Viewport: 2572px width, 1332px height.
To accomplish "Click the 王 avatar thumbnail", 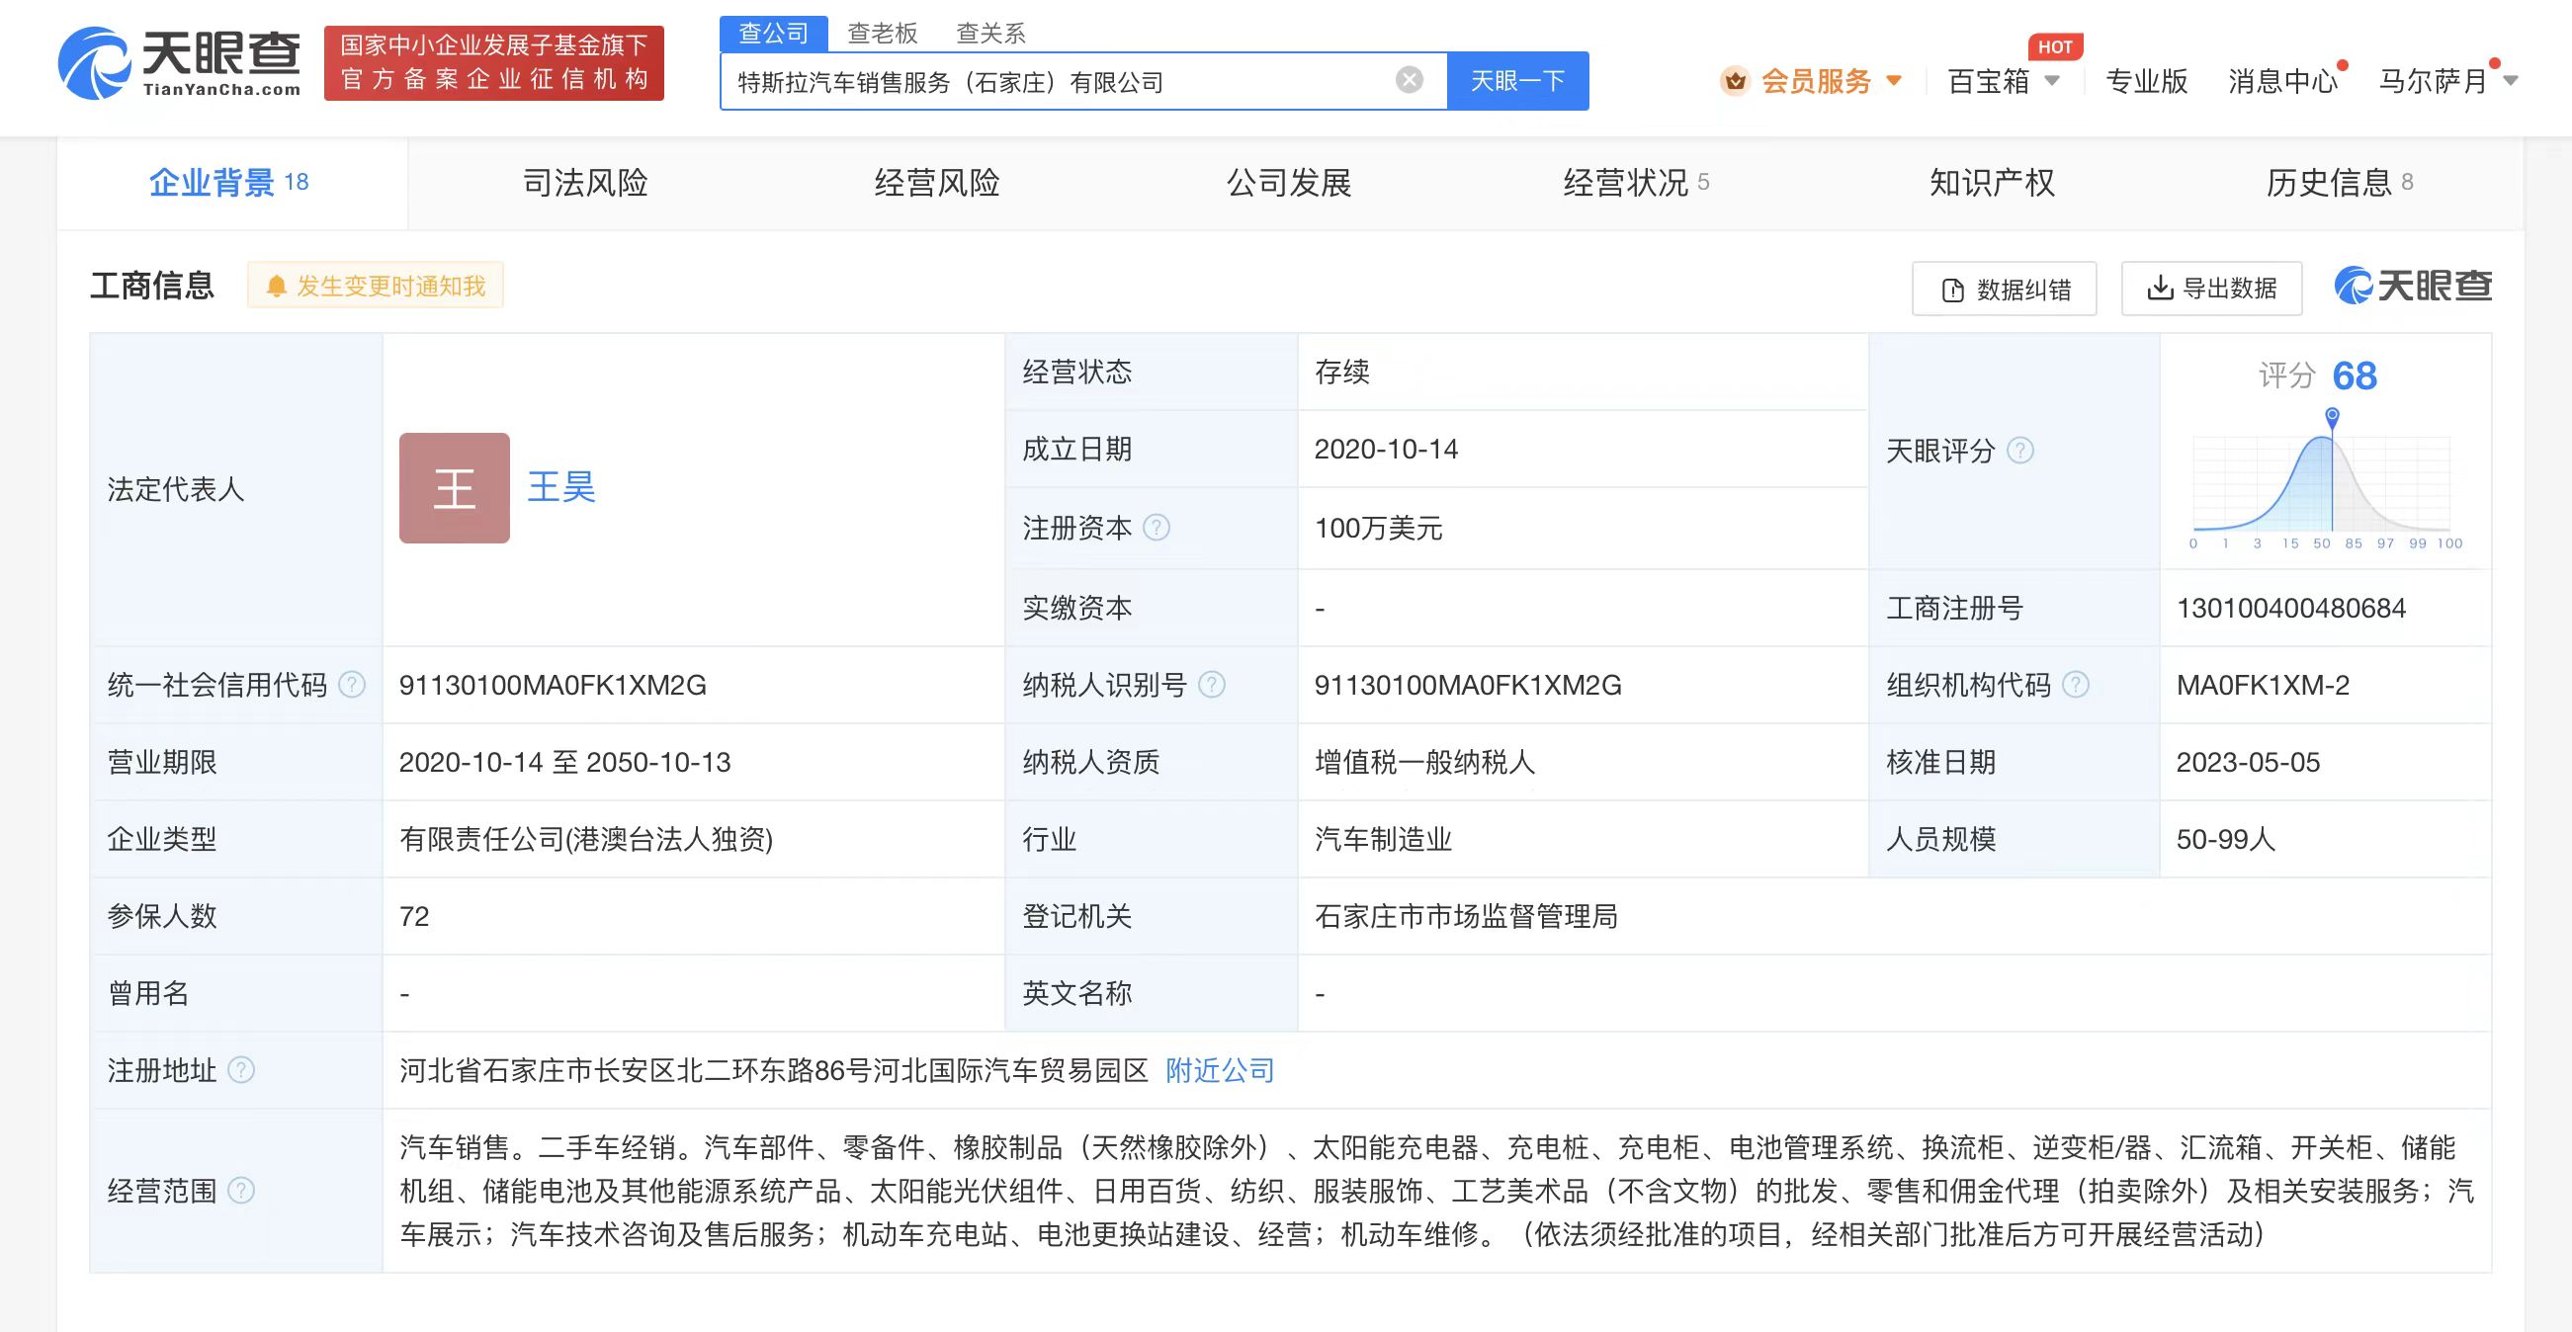I will [455, 488].
